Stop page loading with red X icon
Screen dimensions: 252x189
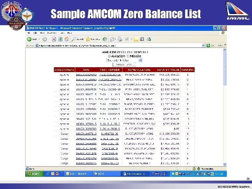coord(54,39)
